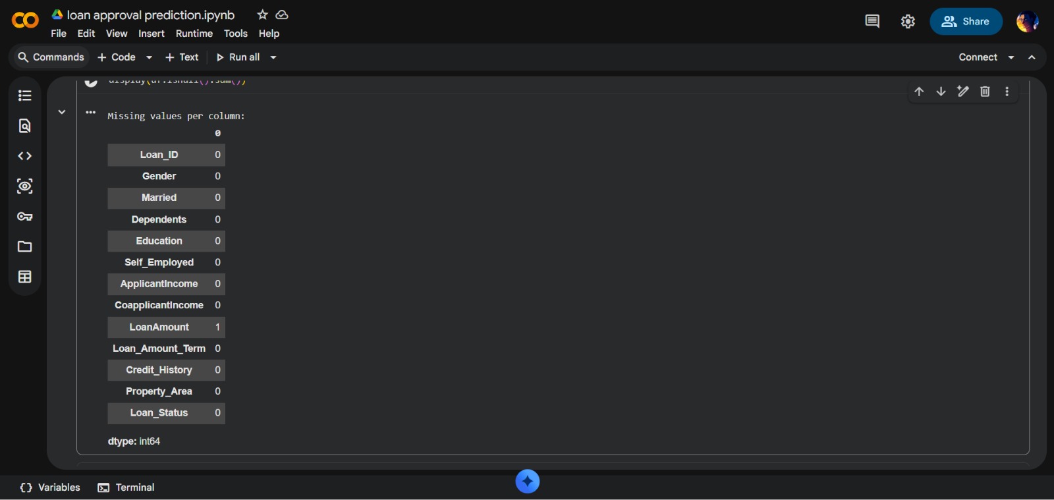Screen dimensions: 1054x500
Task: Open Settings gear icon
Action: pyautogui.click(x=908, y=22)
